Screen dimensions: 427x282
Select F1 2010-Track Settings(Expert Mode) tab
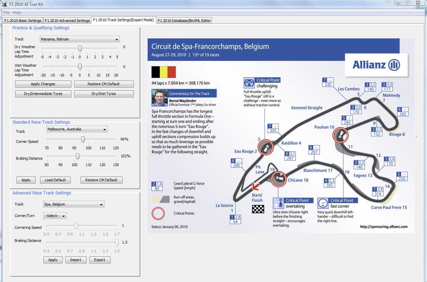point(123,20)
